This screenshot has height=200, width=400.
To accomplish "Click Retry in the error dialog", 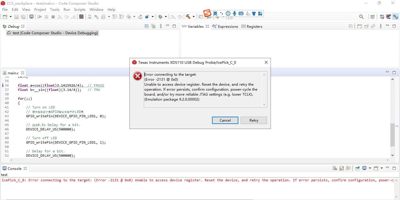I will (x=254, y=120).
